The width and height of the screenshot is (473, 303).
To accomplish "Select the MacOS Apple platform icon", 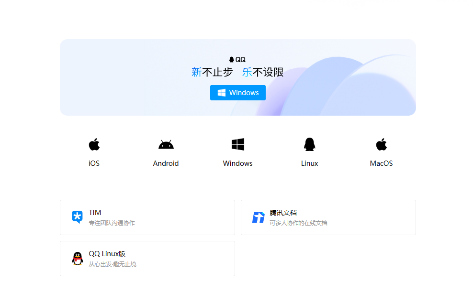I will pyautogui.click(x=381, y=144).
